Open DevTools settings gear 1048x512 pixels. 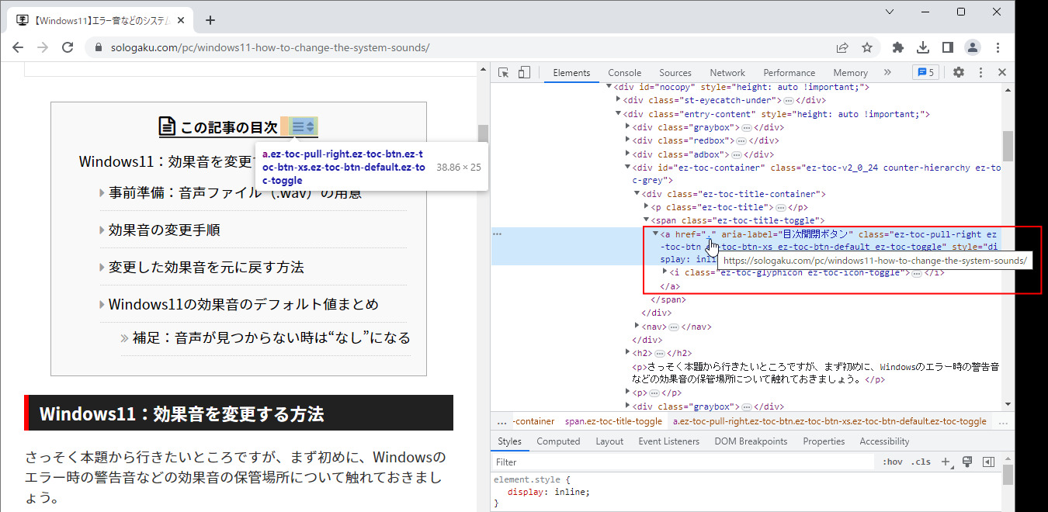[959, 72]
